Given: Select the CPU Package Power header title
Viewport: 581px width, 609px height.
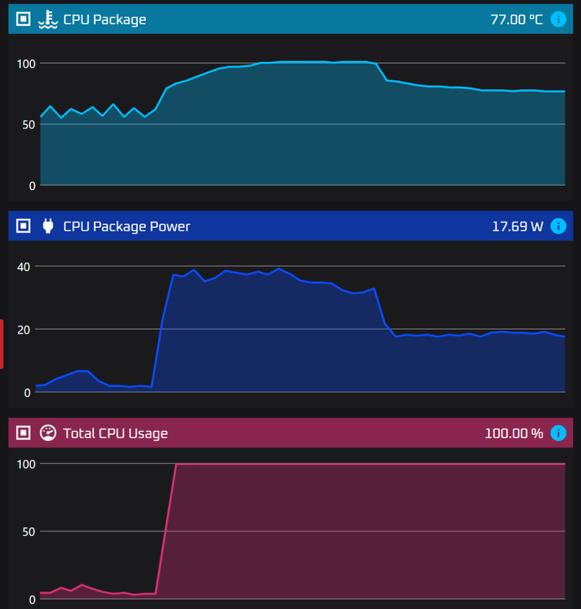Looking at the screenshot, I should (127, 226).
